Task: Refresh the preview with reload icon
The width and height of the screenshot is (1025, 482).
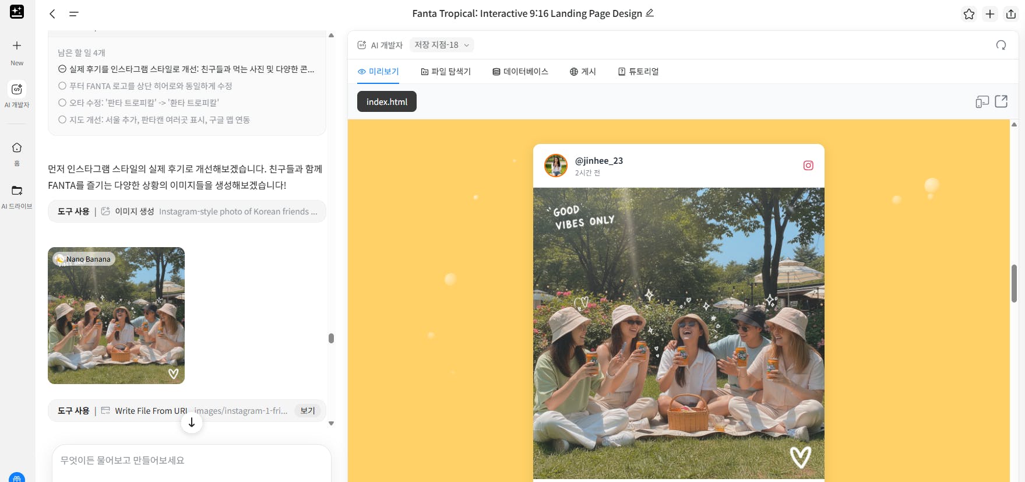Action: 1001,45
